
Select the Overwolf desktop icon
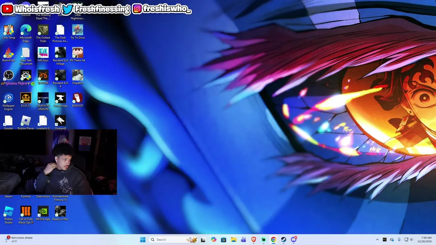pyautogui.click(x=60, y=122)
